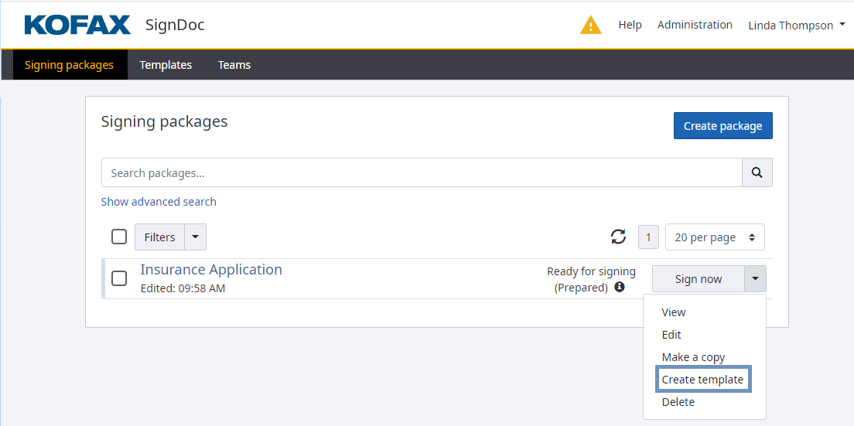Click the yellow warning triangle icon
Screen dimensions: 854x426
click(590, 25)
